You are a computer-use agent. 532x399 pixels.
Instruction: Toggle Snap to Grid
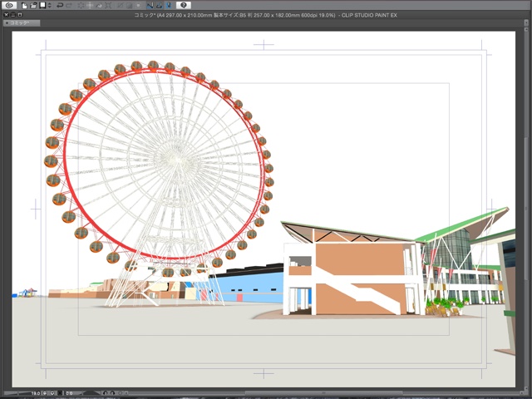(167, 5)
